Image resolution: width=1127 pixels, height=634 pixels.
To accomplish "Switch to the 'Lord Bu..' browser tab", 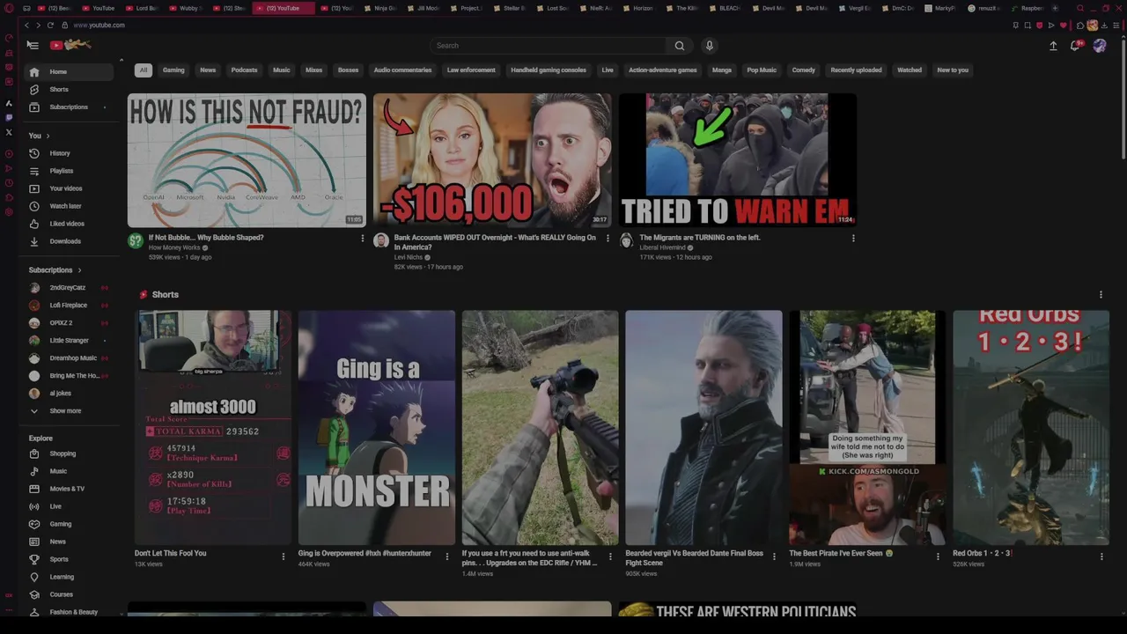I will 142,8.
